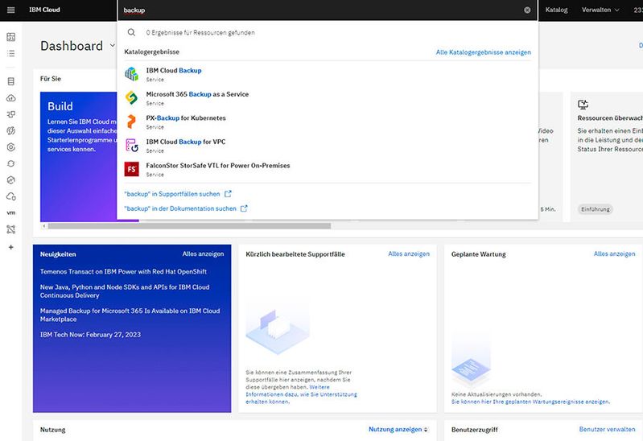The width and height of the screenshot is (643, 441).
Task: Click the plus icon at the sidebar bottom
Action: click(x=11, y=247)
